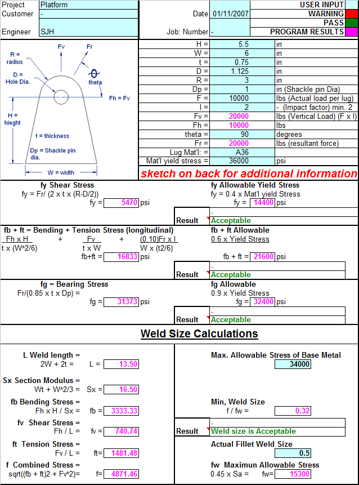Click the bending + tension 'Acceptable' result cell
The width and height of the screenshot is (359, 485).
277,275
